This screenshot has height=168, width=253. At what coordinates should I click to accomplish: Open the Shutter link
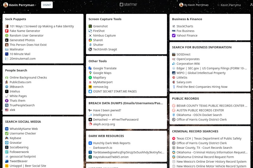coord(98,45)
